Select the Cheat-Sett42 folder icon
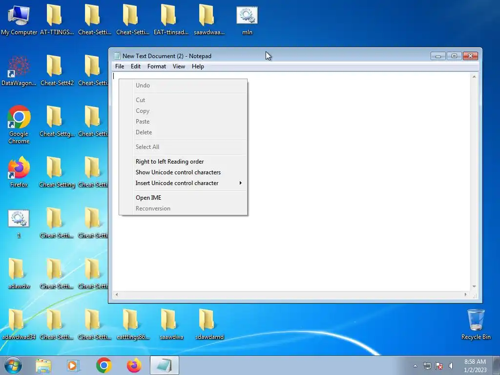Viewport: 500px width, 375px height. pyautogui.click(x=57, y=71)
